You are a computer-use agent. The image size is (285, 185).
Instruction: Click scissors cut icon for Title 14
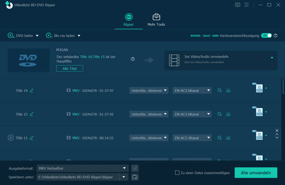(x=228, y=90)
